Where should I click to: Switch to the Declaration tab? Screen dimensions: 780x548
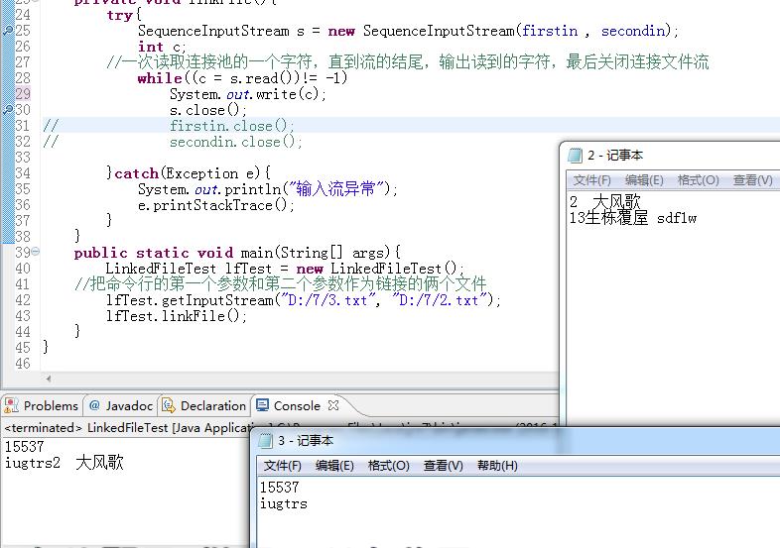212,405
